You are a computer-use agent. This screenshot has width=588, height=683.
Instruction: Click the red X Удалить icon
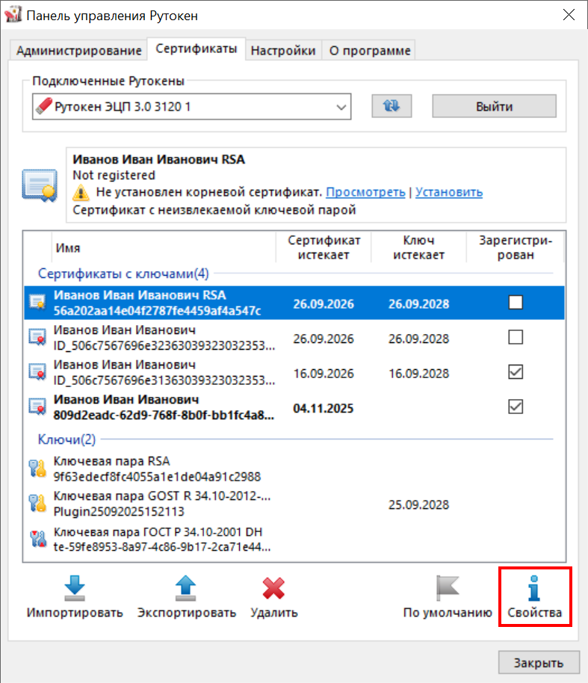point(273,588)
